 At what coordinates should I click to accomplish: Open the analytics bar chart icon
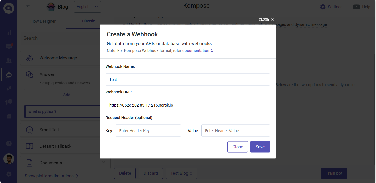(9, 33)
